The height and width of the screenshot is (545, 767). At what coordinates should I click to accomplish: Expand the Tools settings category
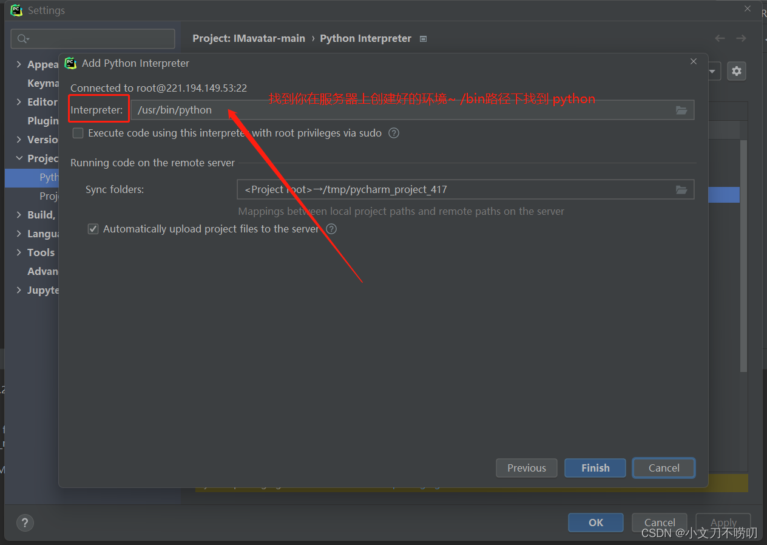click(x=19, y=252)
